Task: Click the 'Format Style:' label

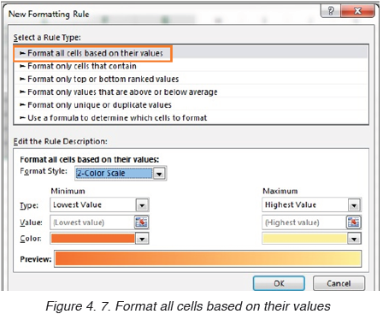Action: 44,171
